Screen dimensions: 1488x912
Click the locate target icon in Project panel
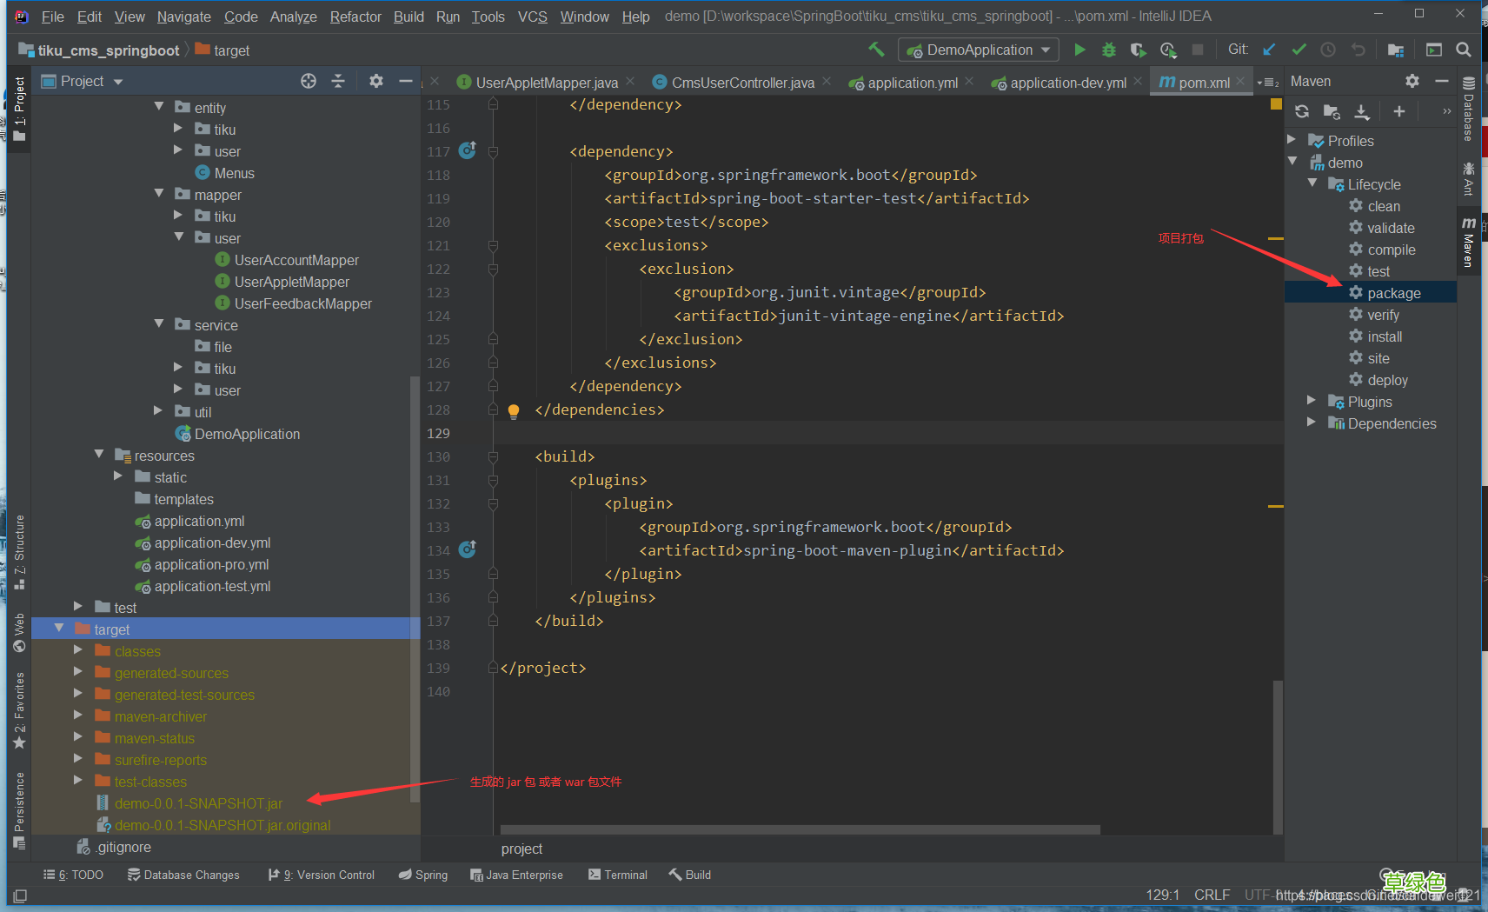309,81
